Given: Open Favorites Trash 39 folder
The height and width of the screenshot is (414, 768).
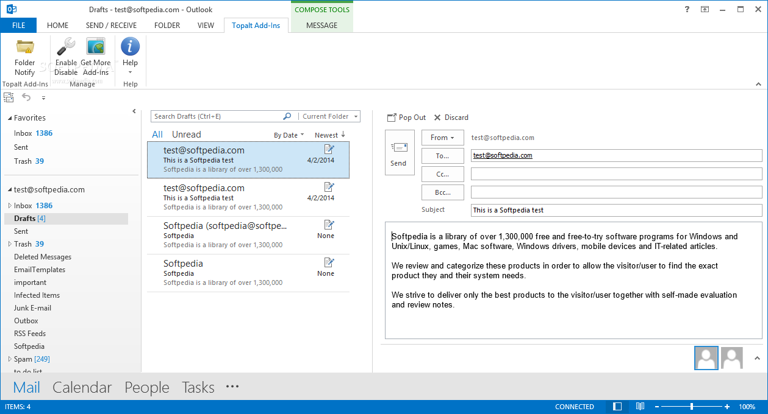Looking at the screenshot, I should [x=29, y=161].
